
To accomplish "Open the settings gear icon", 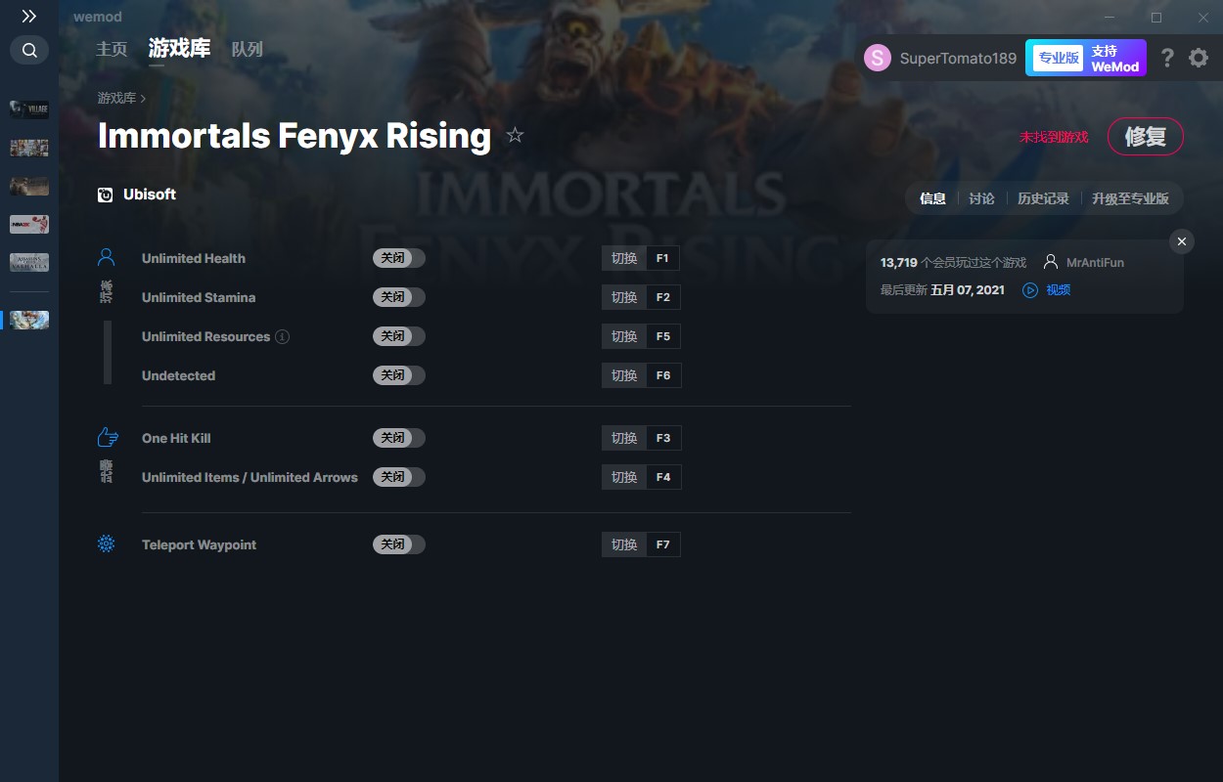I will pos(1199,58).
